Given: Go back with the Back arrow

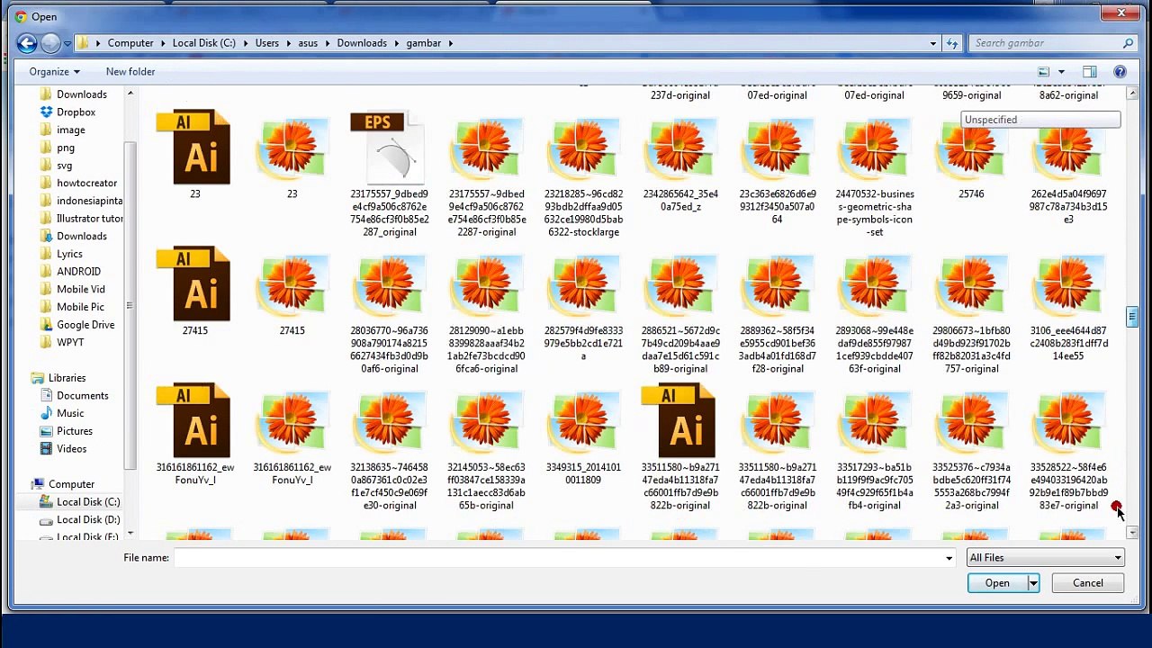Looking at the screenshot, I should pyautogui.click(x=27, y=42).
